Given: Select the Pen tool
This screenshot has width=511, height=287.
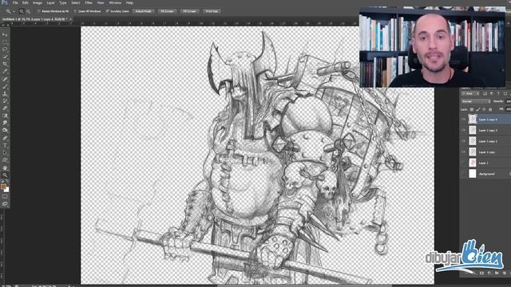Looking at the screenshot, I should [x=5, y=138].
